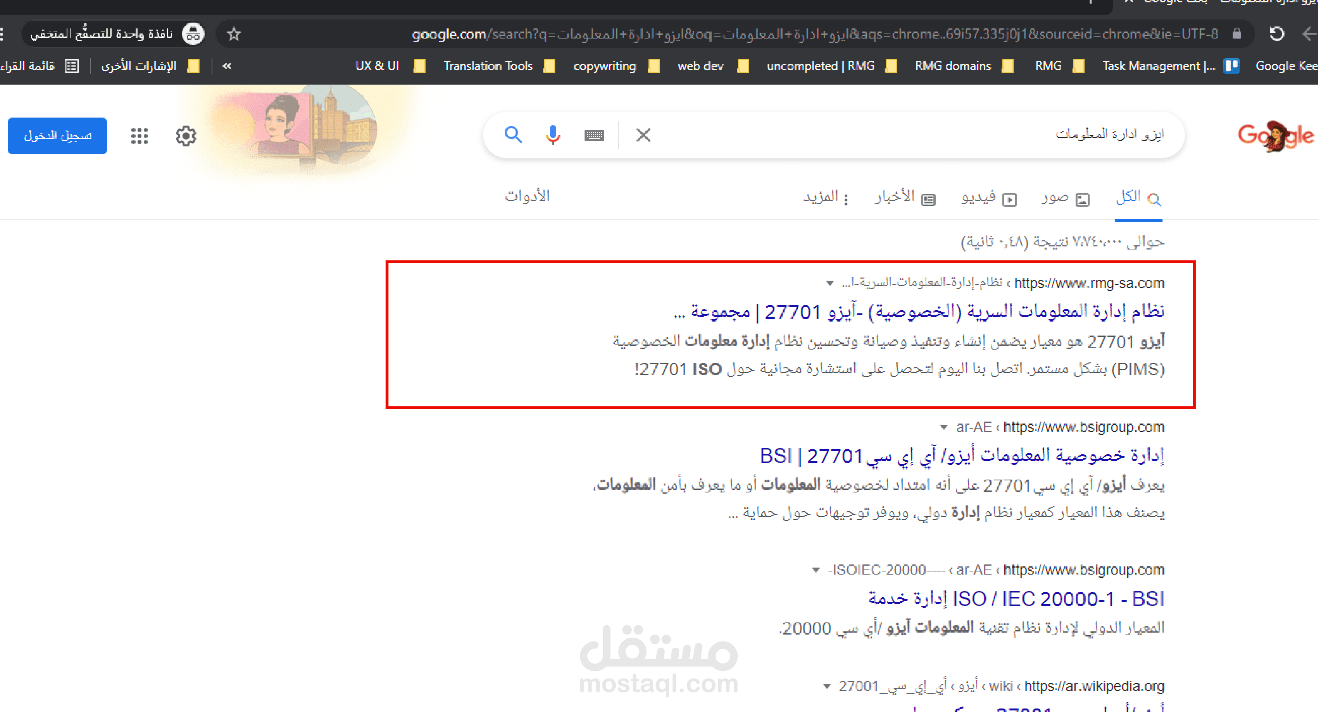
Task: Select the الكل results tab
Action: [1138, 198]
